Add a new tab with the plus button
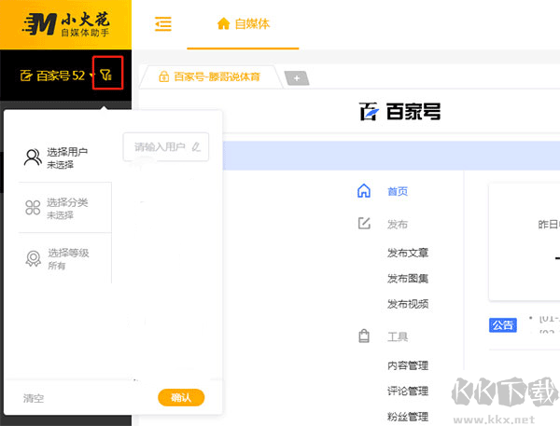The image size is (560, 426). [297, 78]
